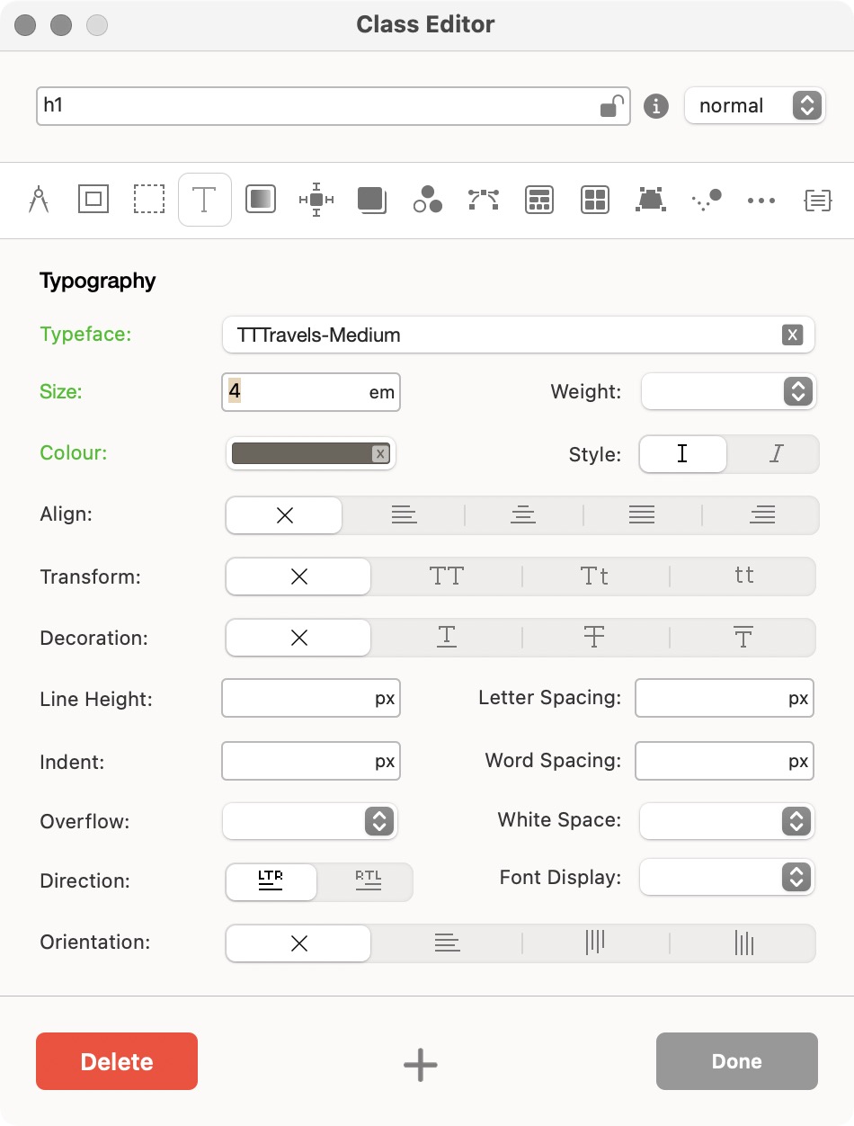This screenshot has width=854, height=1126.
Task: Open the White Space dropdown
Action: (726, 821)
